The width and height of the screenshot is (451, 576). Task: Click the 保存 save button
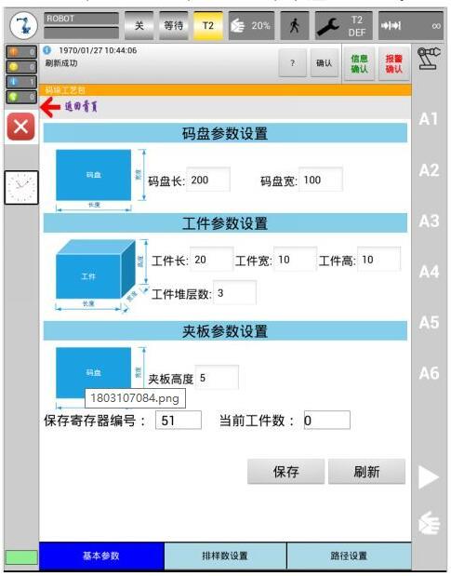point(285,471)
